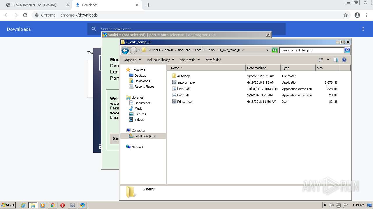Toggle the preview pane icon
Screen dimensions: 373x209
point(336,60)
